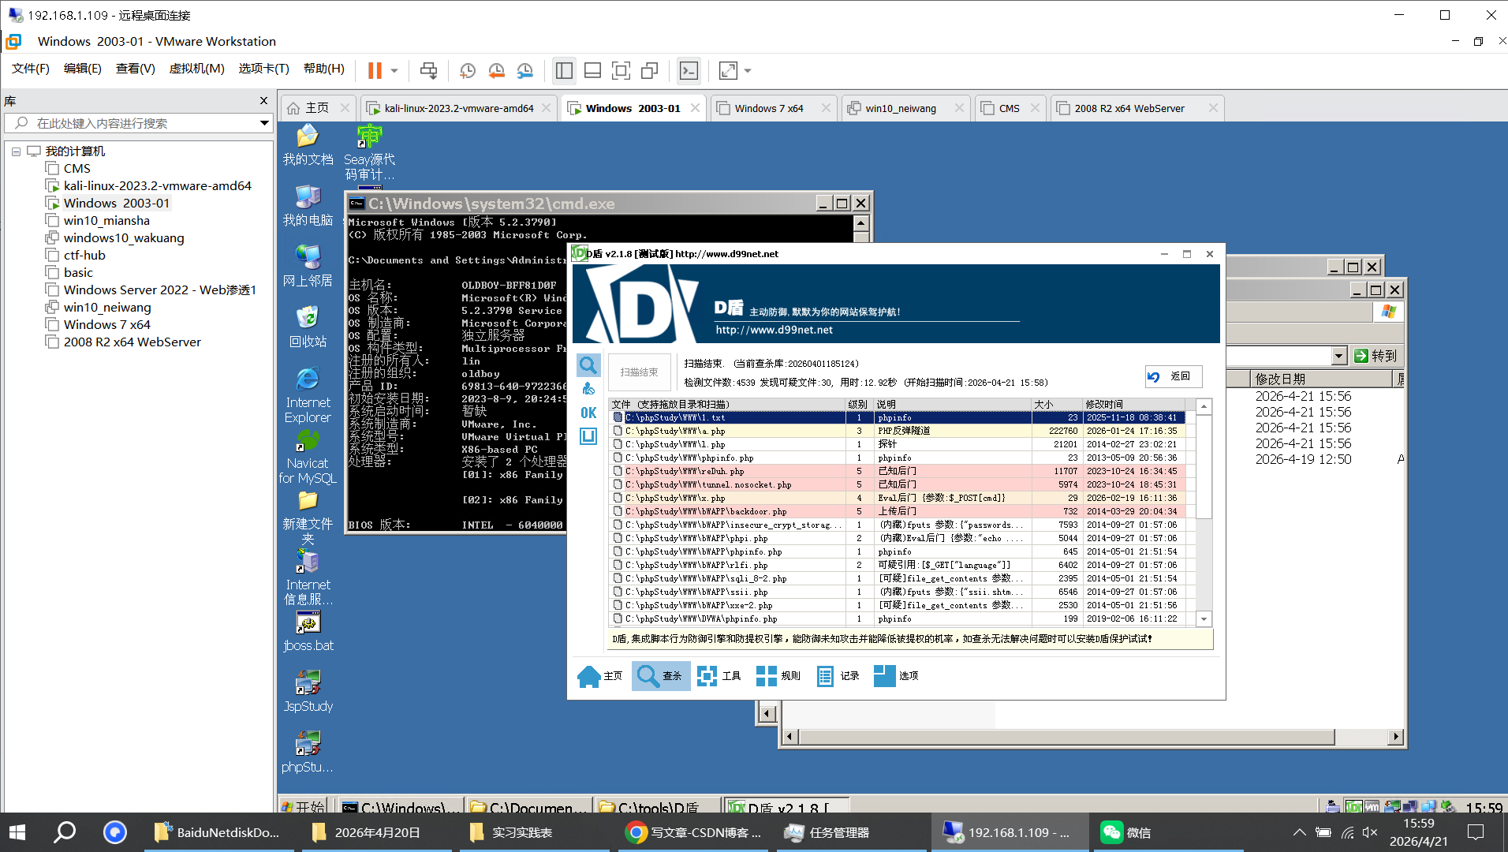Screen dimensions: 1508x852
Task: Select ctf-hub in the library tree
Action: point(84,255)
